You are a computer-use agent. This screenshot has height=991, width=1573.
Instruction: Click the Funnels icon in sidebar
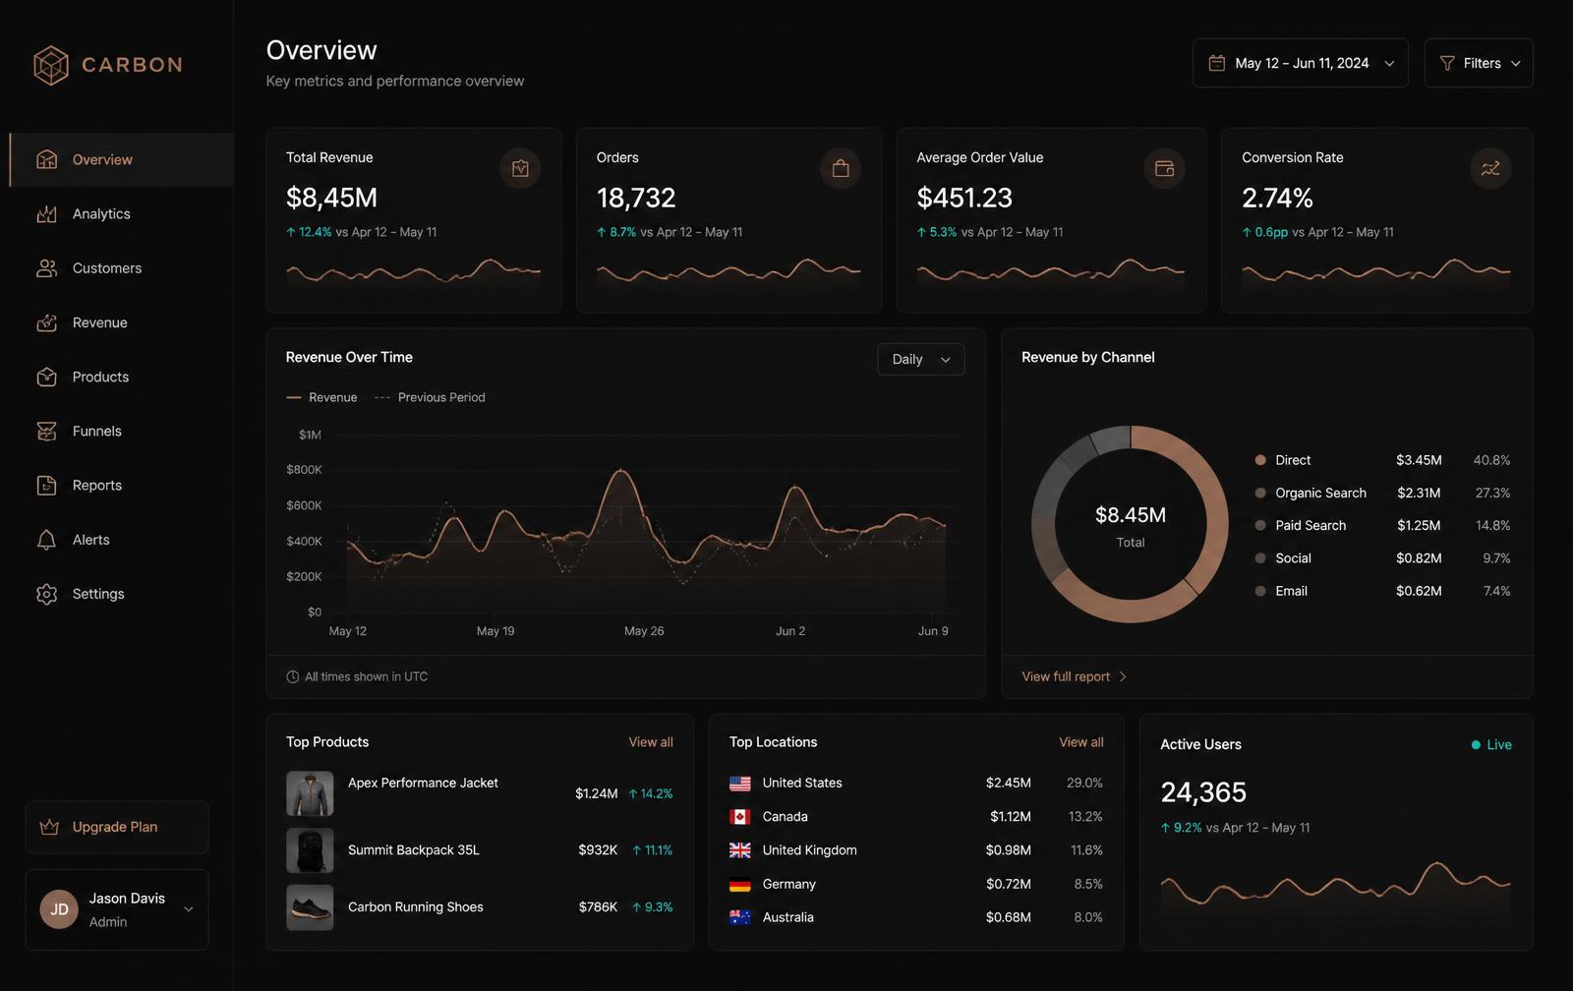click(46, 431)
